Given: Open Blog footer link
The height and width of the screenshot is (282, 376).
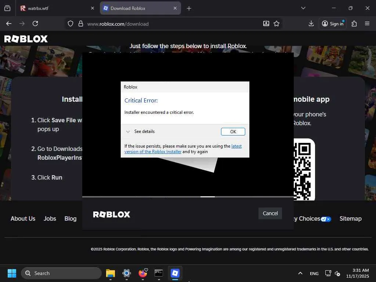Looking at the screenshot, I should [70, 219].
